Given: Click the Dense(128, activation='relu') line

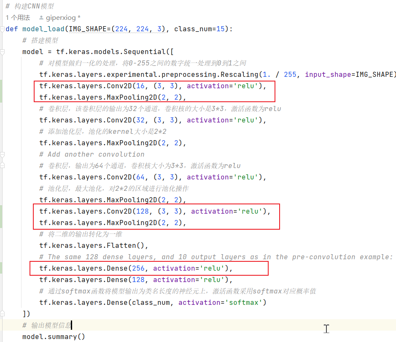Looking at the screenshot, I should [127, 280].
